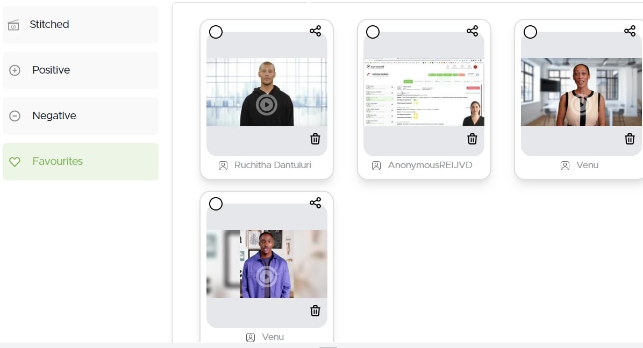Share the woman's Venu video in the top row
Viewport: 643px width, 348px height.
(x=630, y=31)
